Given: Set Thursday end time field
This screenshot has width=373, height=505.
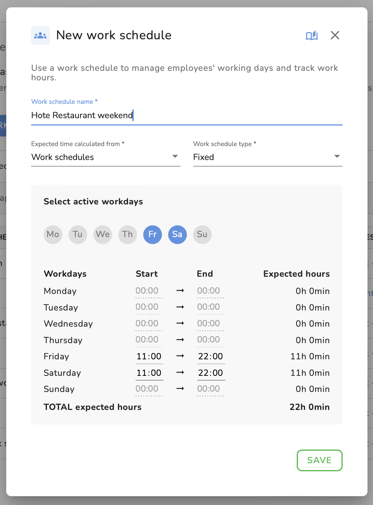Looking at the screenshot, I should coord(210,340).
